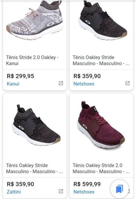Select the grey Stride 2.0 shoe image
The width and height of the screenshot is (136, 199).
(x=35, y=20)
